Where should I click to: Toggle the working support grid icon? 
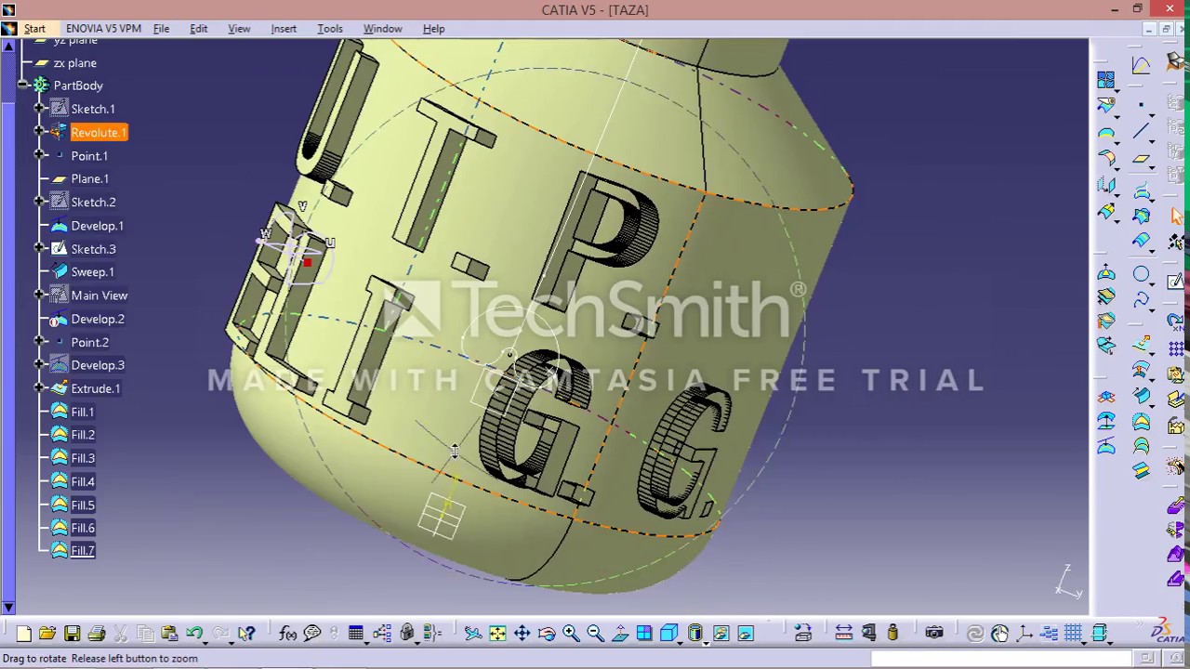[x=1074, y=634]
